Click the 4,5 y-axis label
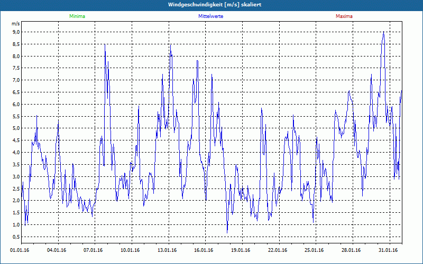423x264 pixels. [16, 140]
